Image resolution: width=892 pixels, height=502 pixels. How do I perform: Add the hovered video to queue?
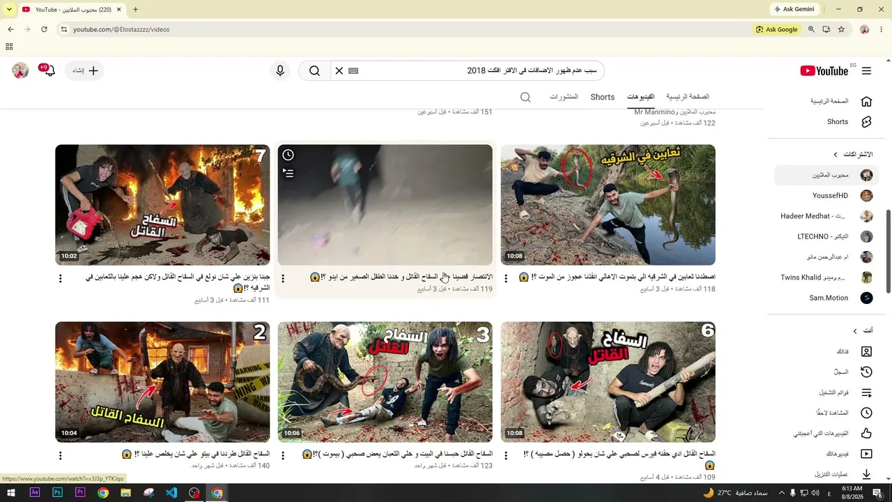[x=289, y=173]
